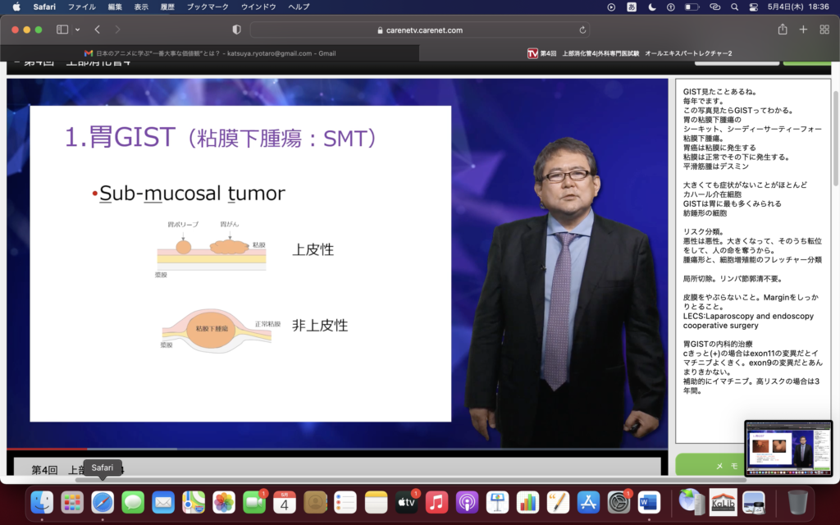Open Control Center in the menu bar
Image resolution: width=840 pixels, height=525 pixels.
753,7
